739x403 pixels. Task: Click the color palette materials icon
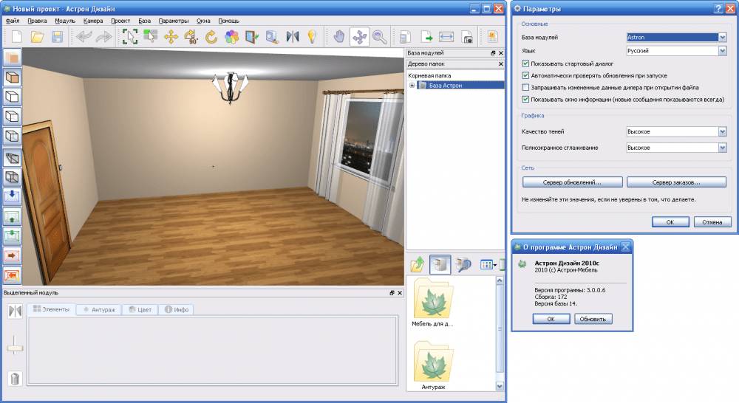pos(231,36)
